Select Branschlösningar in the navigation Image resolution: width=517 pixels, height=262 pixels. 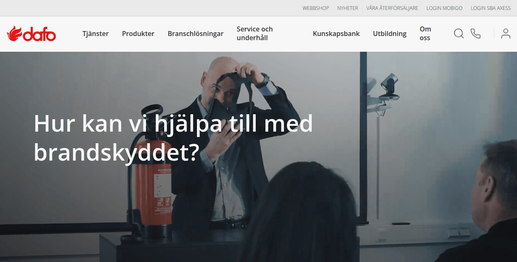[x=196, y=34]
